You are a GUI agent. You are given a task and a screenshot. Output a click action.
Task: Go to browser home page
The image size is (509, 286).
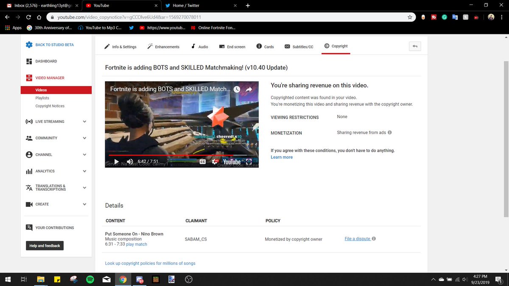point(39,17)
